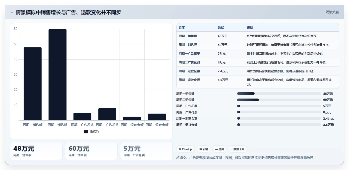Viewport: 349px width, 170px height.
Task: Click the footer note starting 将成交、广告花费
Action: 246,158
